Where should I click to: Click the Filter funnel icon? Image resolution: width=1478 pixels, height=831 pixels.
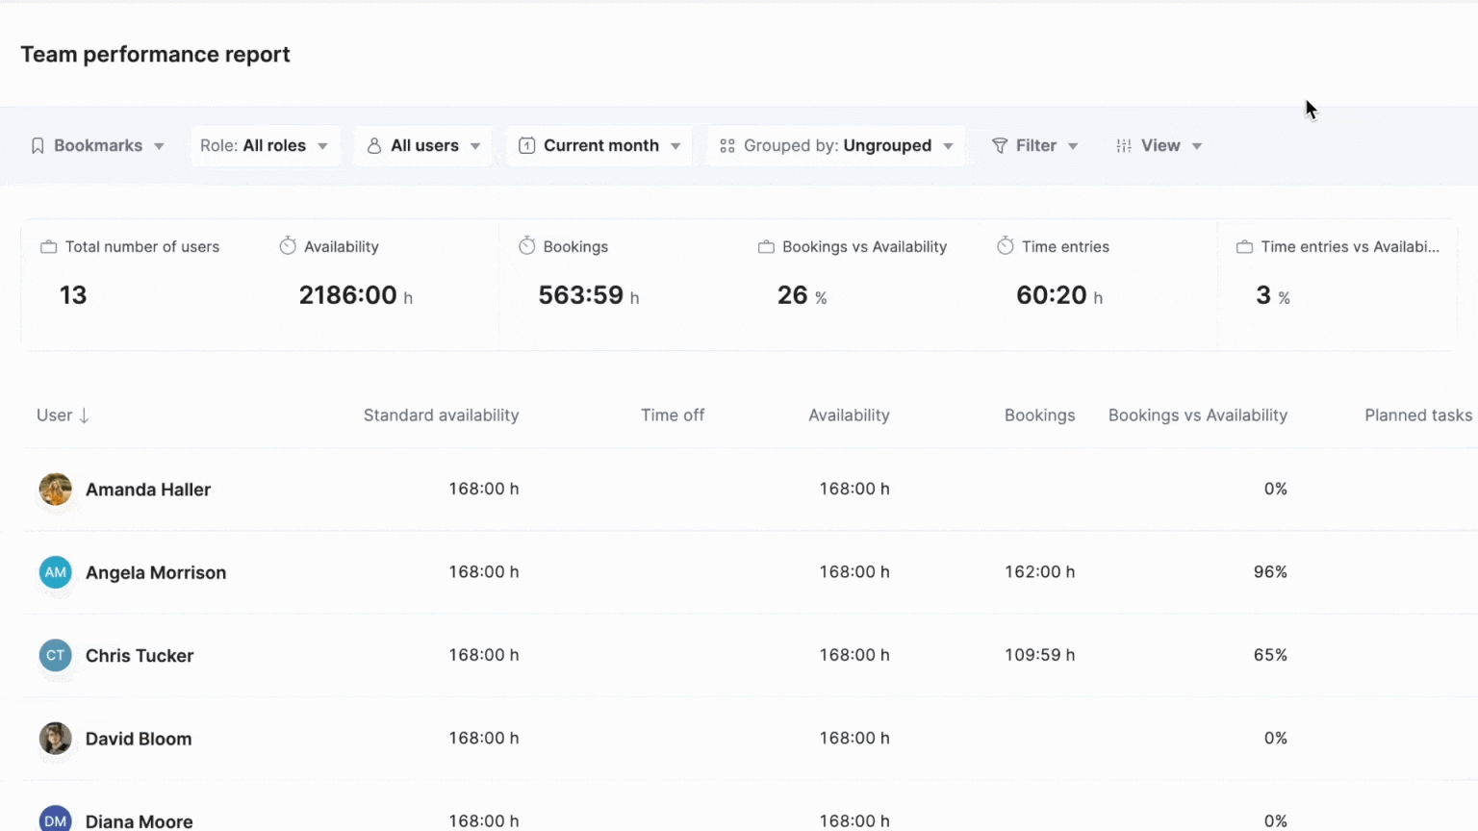[999, 145]
